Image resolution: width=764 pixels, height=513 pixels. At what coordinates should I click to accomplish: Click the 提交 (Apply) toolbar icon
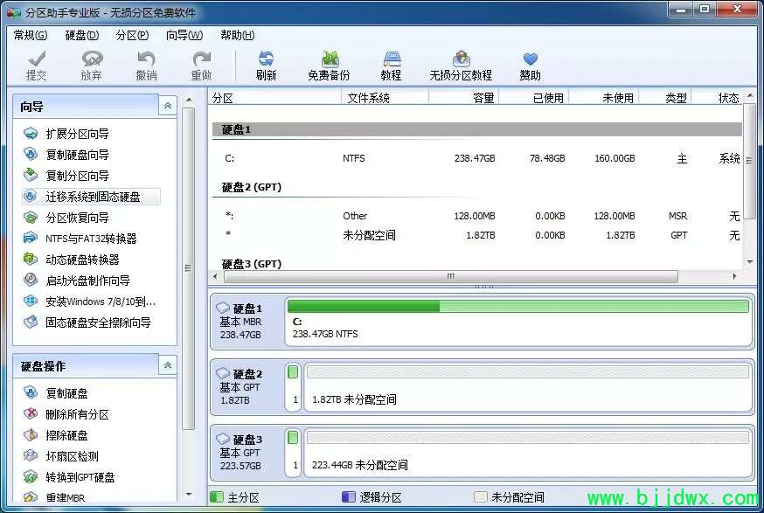(37, 66)
